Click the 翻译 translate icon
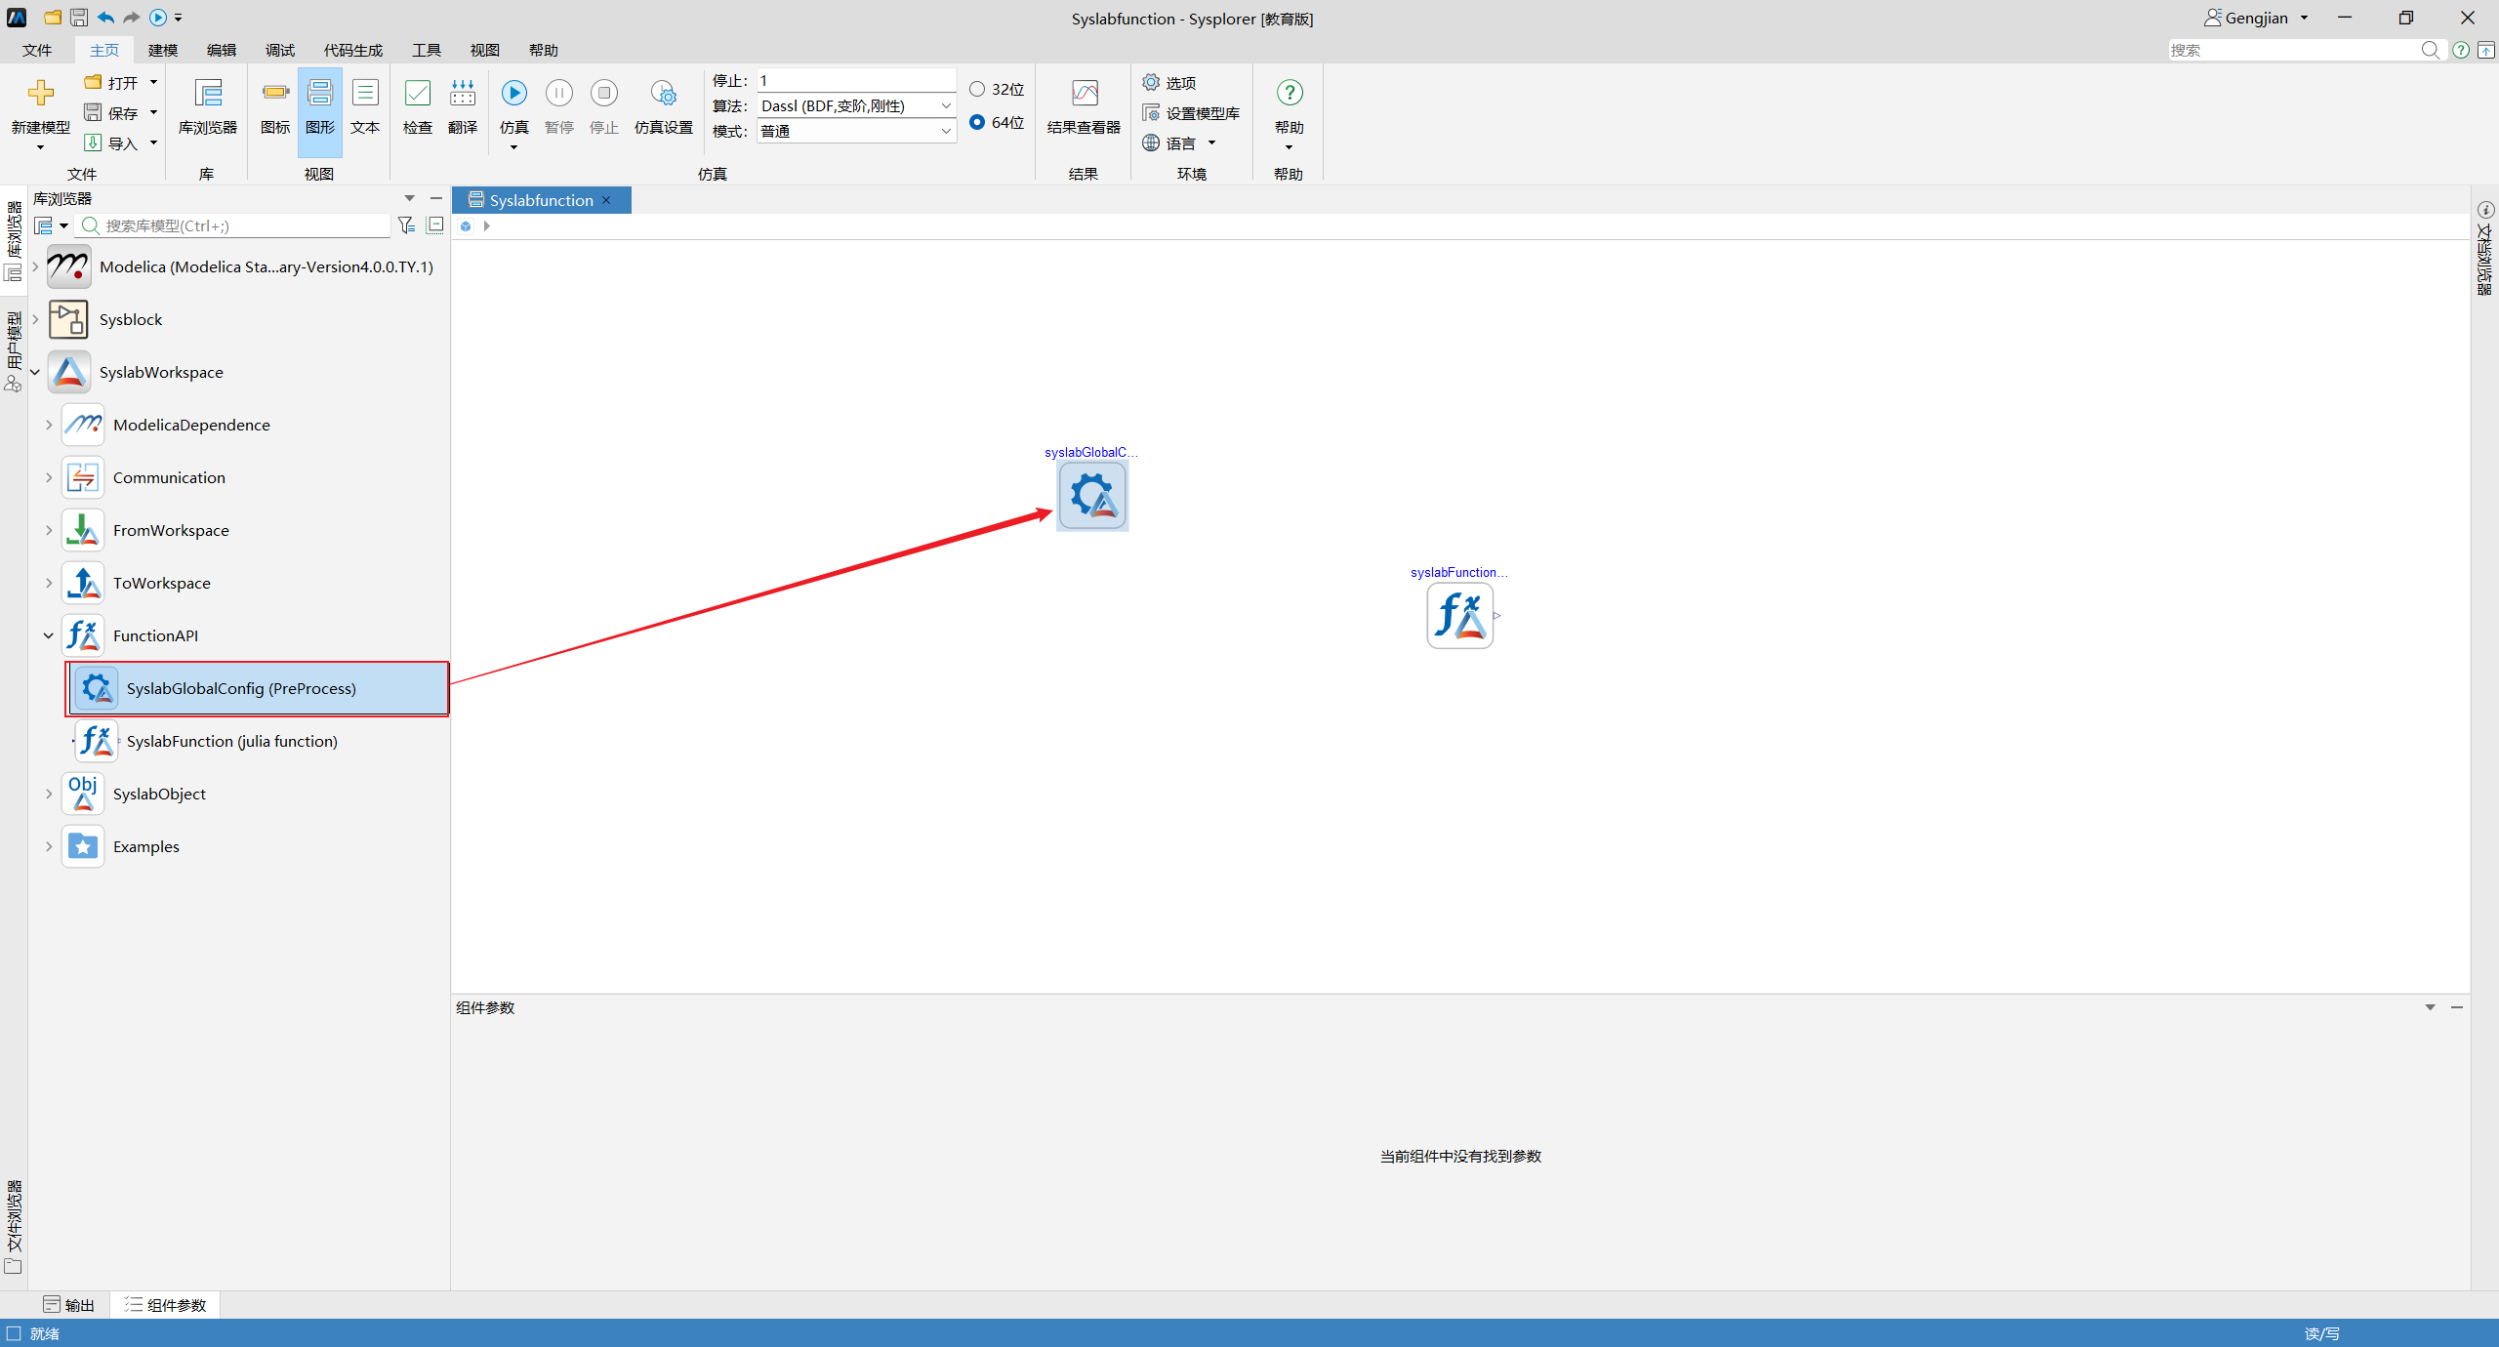The height and width of the screenshot is (1347, 2499). [463, 93]
